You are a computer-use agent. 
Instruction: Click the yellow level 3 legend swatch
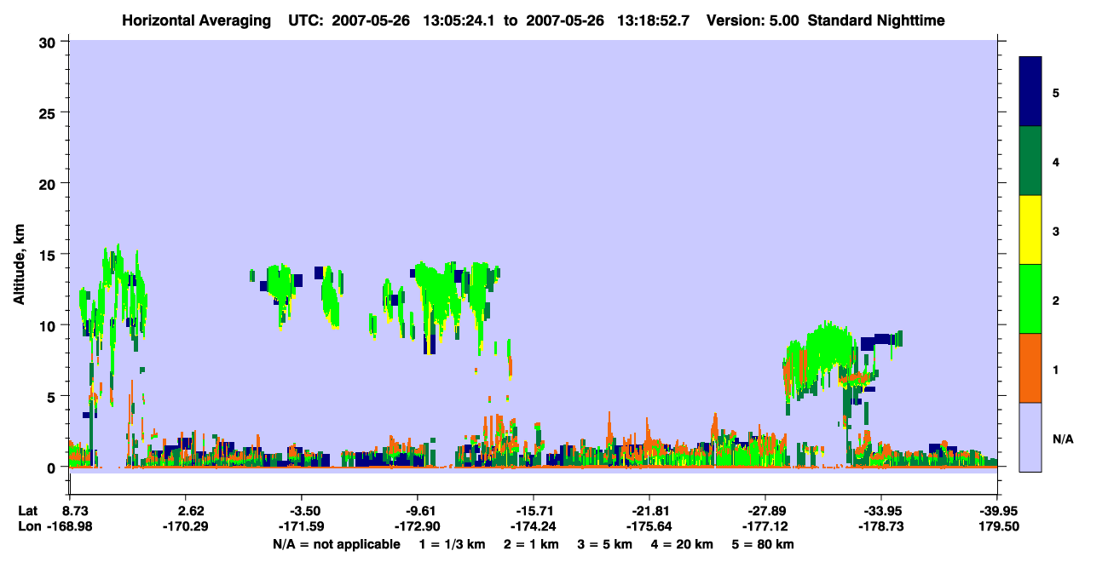point(1030,230)
